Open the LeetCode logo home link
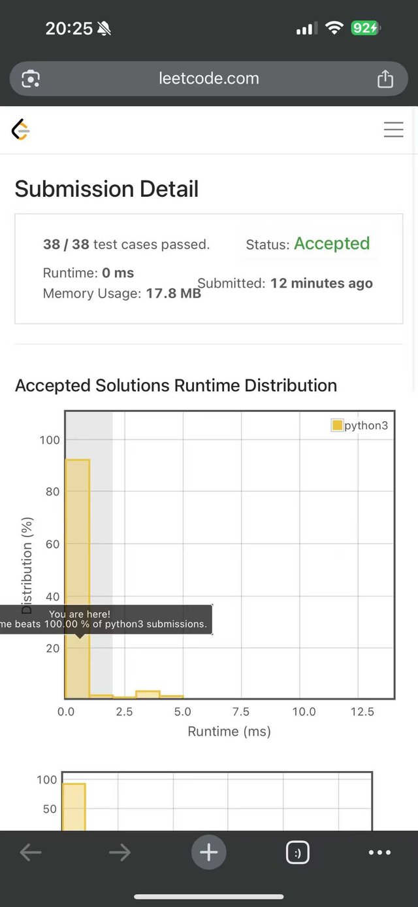 [21, 130]
